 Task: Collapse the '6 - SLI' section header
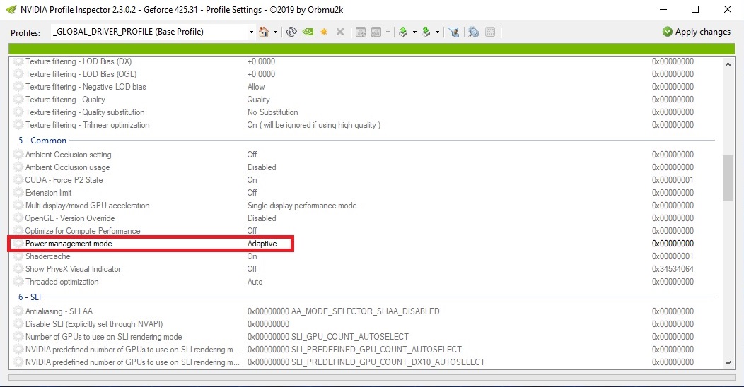click(30, 297)
